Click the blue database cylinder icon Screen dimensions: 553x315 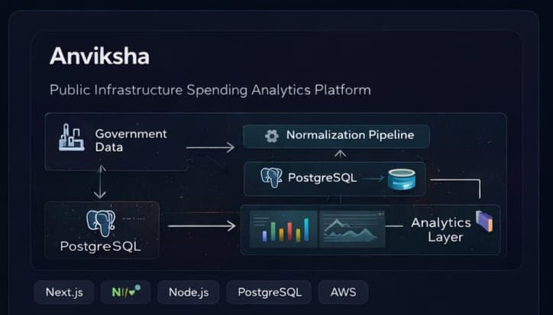(401, 179)
